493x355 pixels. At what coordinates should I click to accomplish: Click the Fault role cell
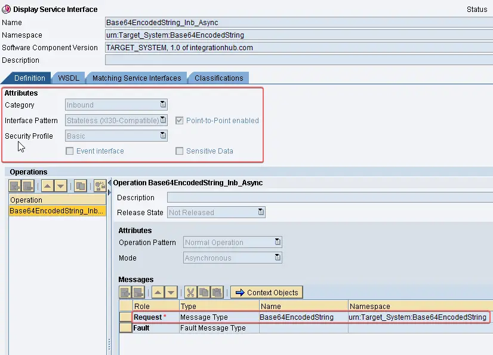[x=156, y=328]
